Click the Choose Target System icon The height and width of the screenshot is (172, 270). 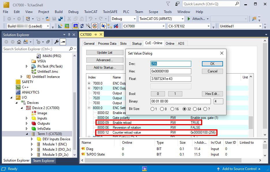pos(110,26)
